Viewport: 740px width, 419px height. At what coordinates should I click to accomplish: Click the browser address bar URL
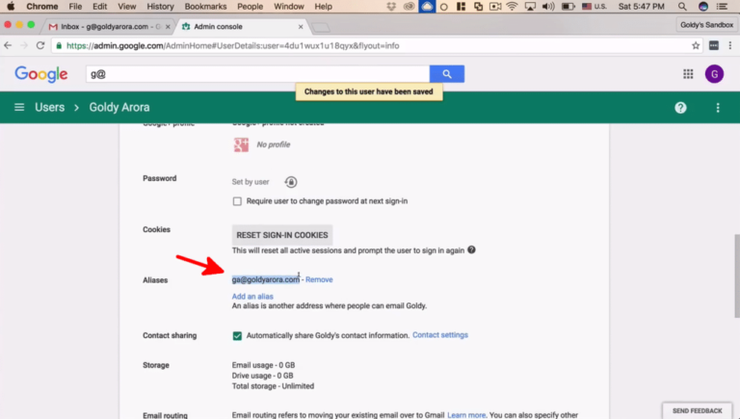tap(232, 46)
